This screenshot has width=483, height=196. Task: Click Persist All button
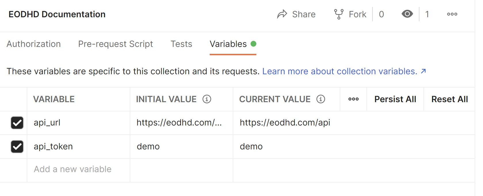pyautogui.click(x=395, y=99)
